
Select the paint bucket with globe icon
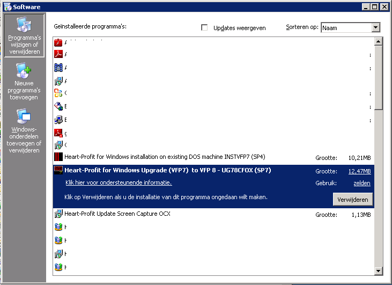(58, 106)
